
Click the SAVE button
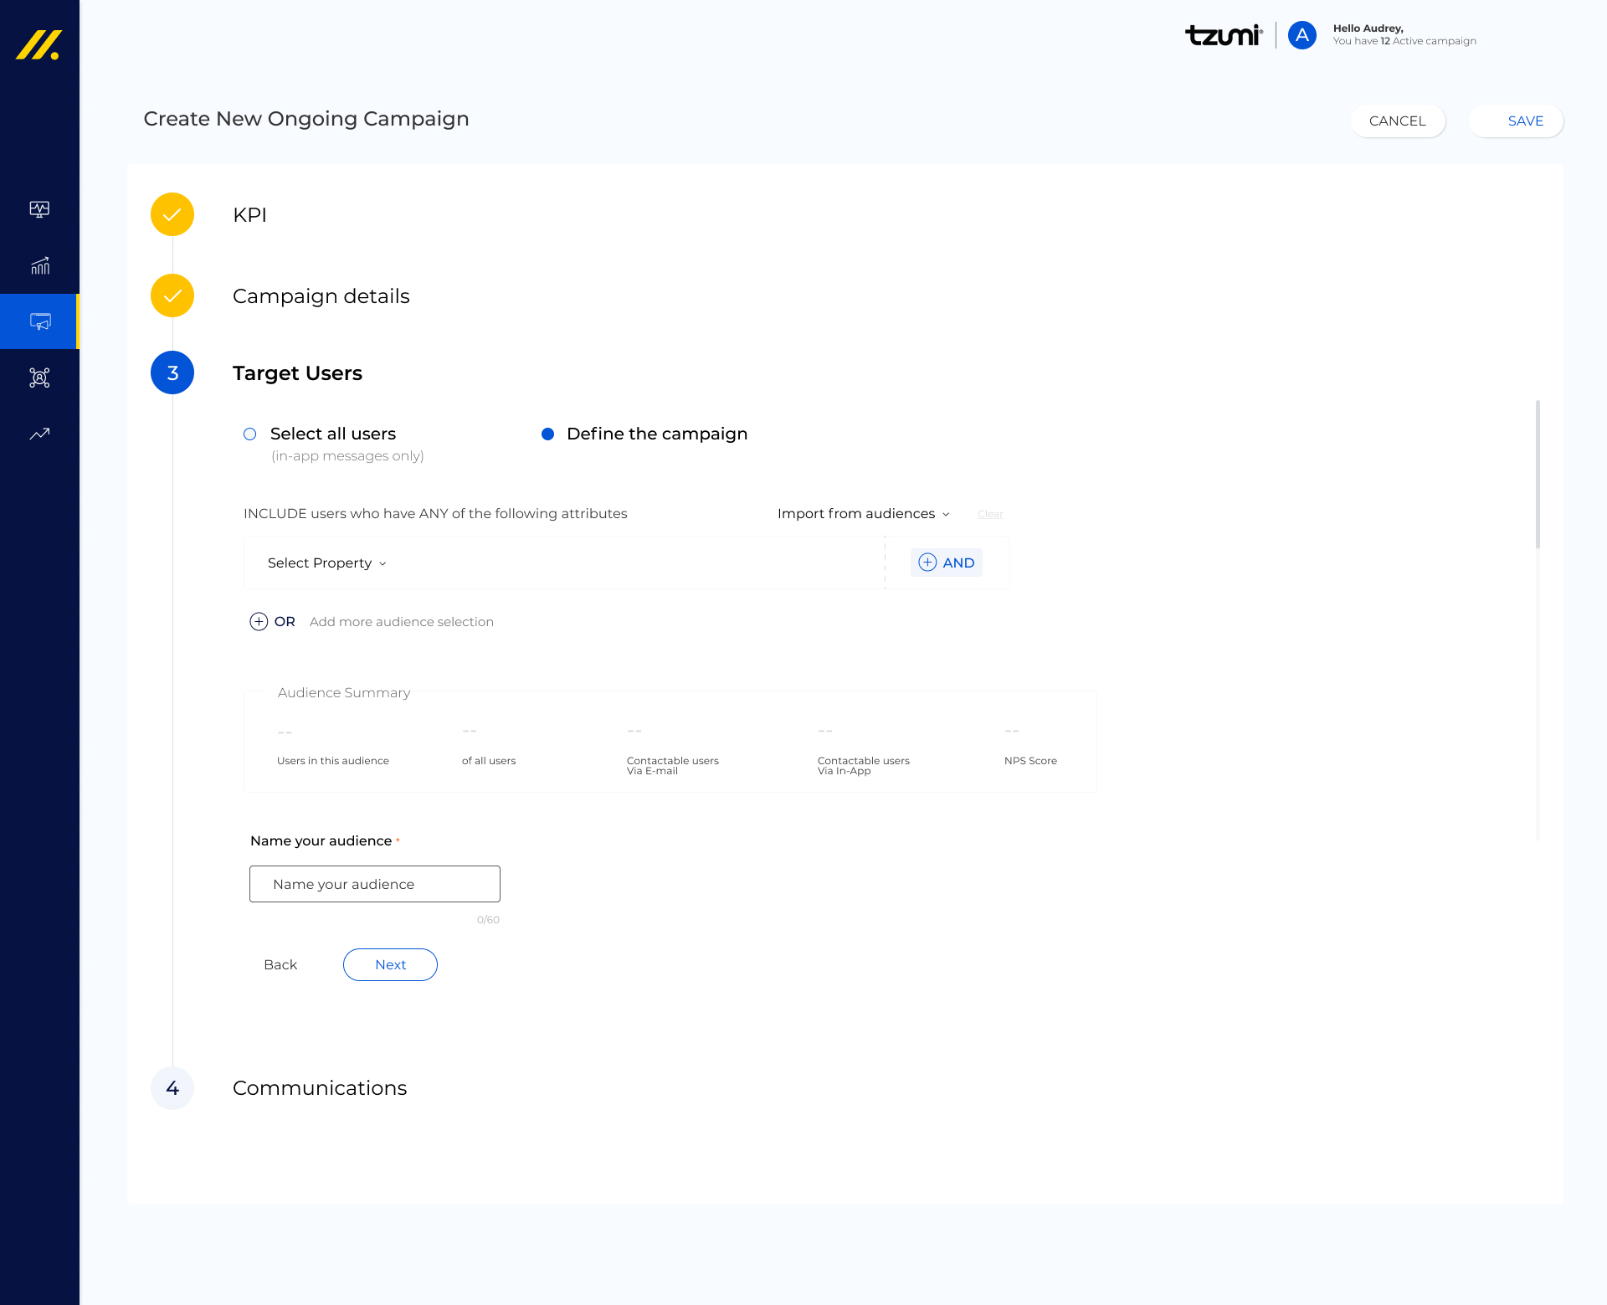click(x=1516, y=121)
